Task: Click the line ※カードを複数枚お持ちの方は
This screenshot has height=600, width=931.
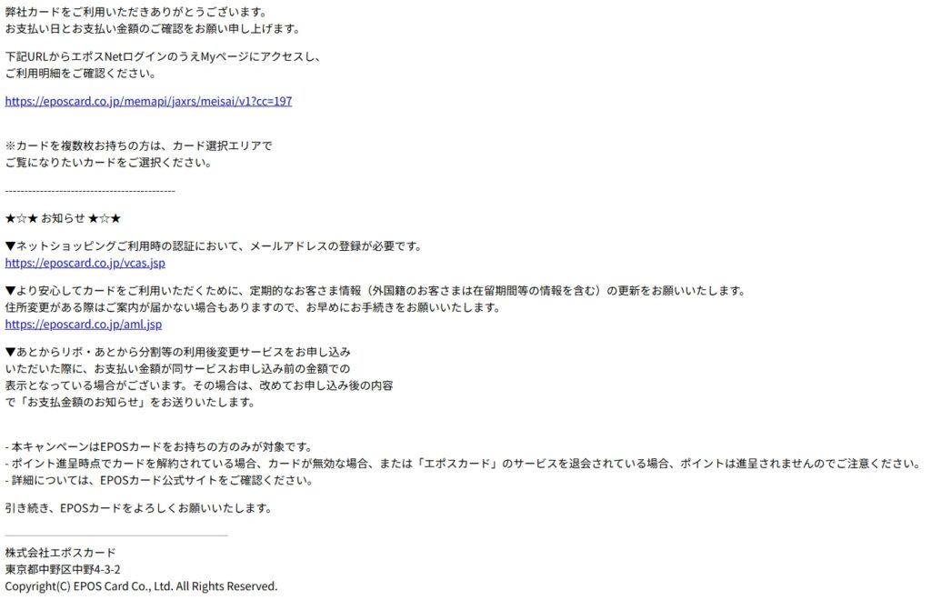Action: 138,146
